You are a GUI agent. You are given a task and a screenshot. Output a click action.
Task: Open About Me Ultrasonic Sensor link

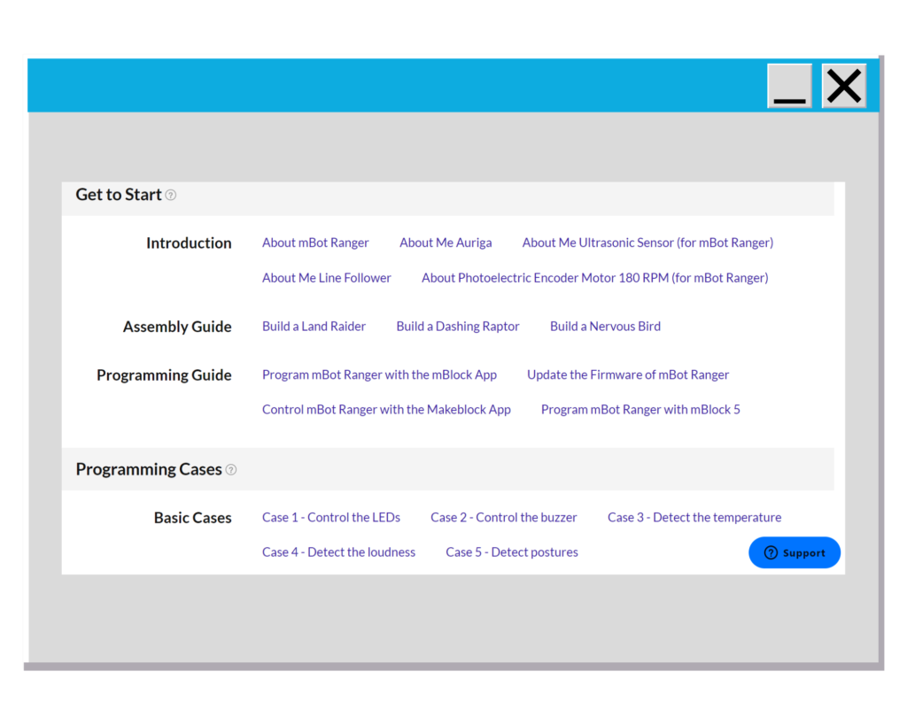(647, 243)
